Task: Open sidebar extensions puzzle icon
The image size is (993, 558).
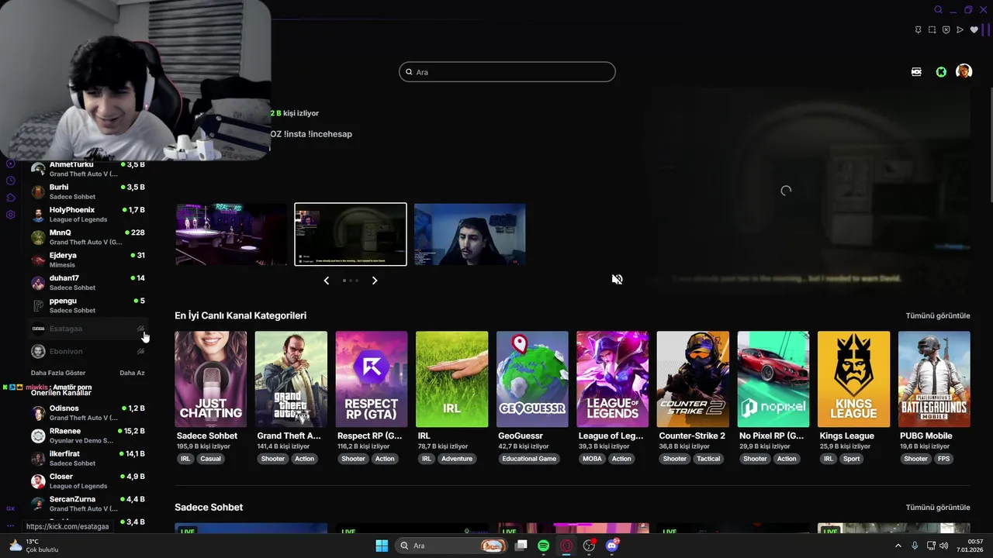Action: pyautogui.click(x=11, y=198)
